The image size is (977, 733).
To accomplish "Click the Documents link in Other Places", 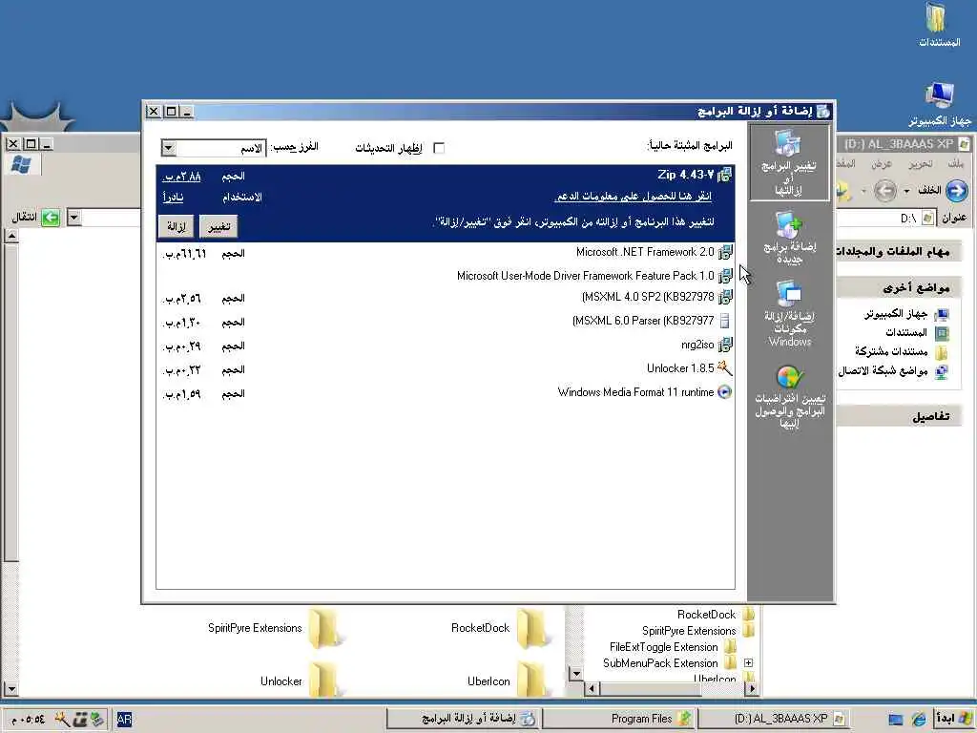I will pos(906,333).
